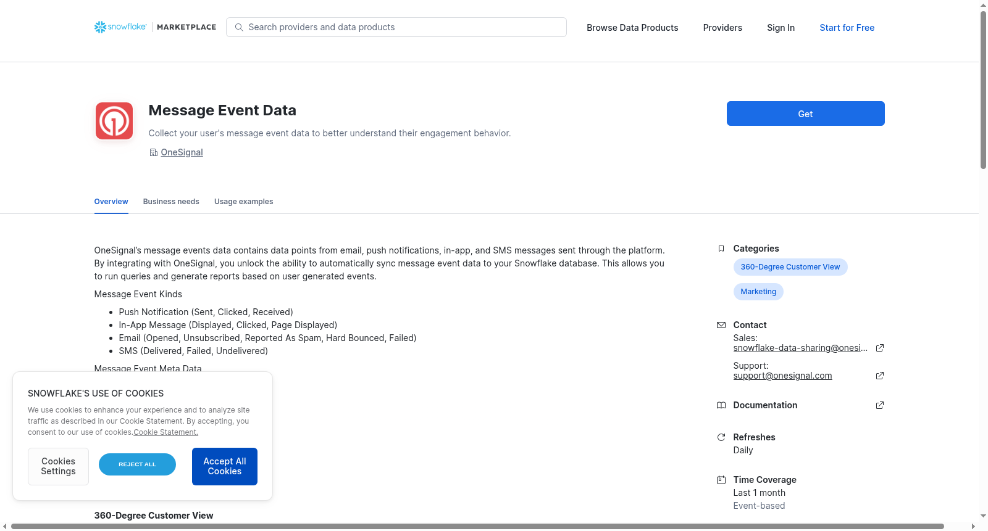
Task: Open Documentation external link icon
Action: [x=880, y=405]
